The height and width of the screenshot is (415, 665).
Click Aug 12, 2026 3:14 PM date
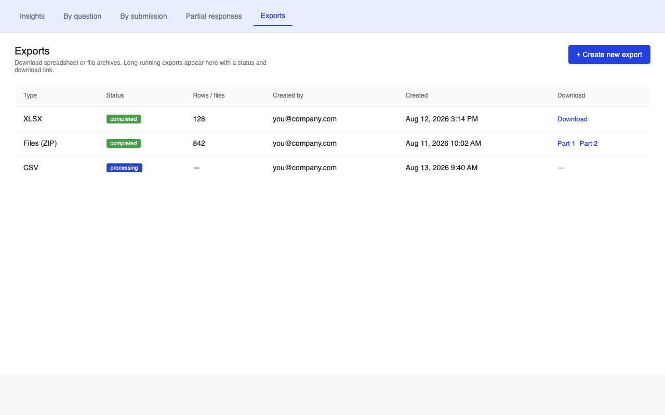(442, 119)
